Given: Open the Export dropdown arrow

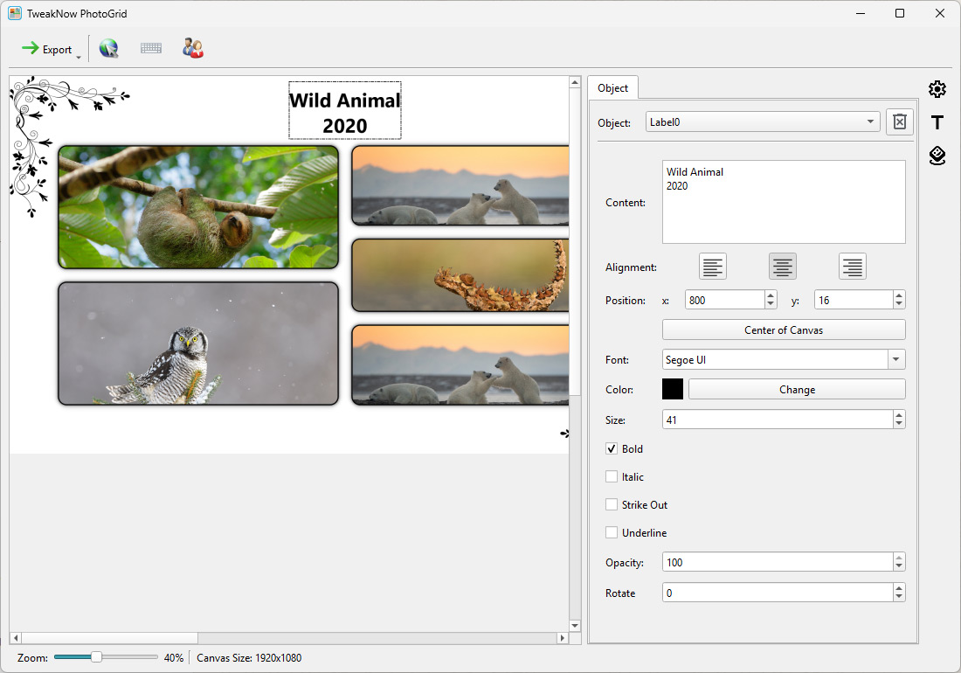Looking at the screenshot, I should (x=79, y=57).
